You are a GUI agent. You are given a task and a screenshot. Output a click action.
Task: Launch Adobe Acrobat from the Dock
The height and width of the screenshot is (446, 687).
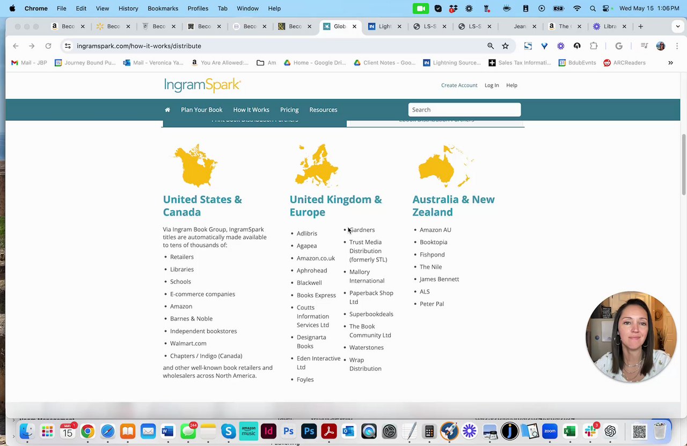(x=328, y=431)
